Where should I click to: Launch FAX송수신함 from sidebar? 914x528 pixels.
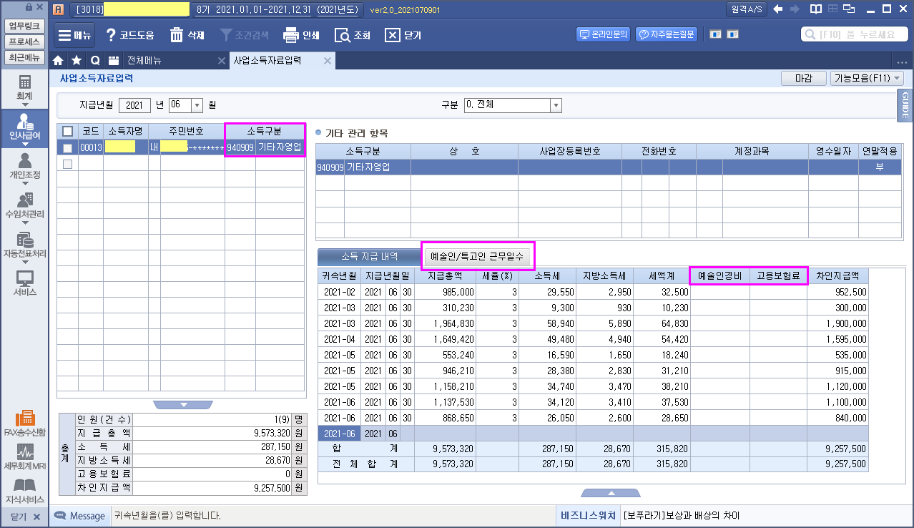(x=24, y=424)
